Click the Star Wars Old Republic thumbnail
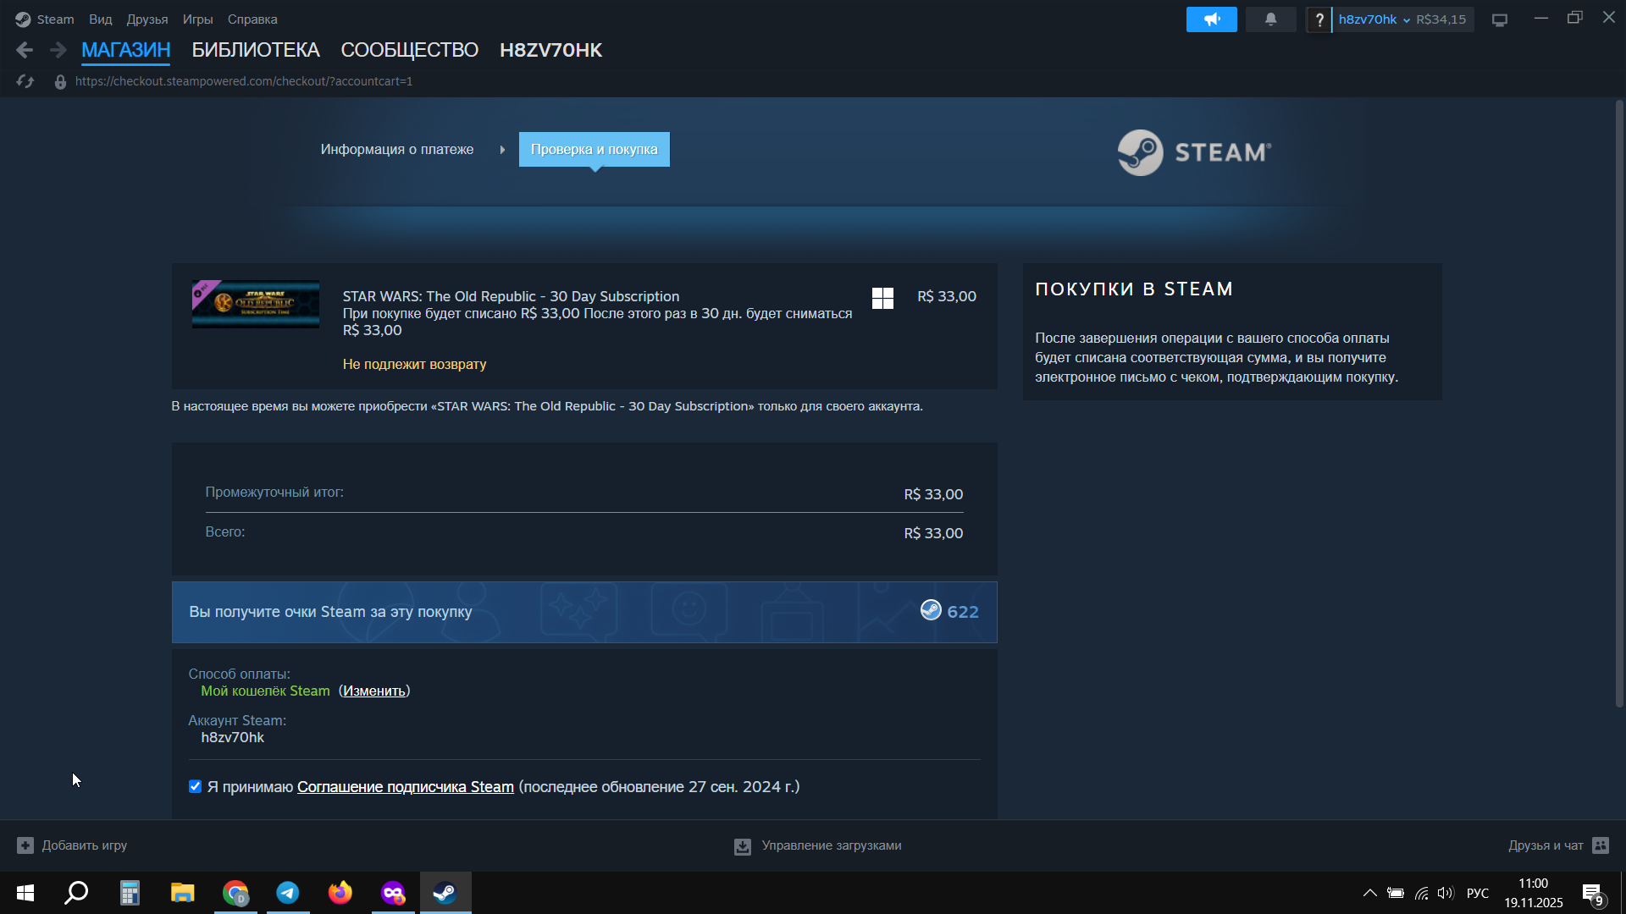 (256, 304)
